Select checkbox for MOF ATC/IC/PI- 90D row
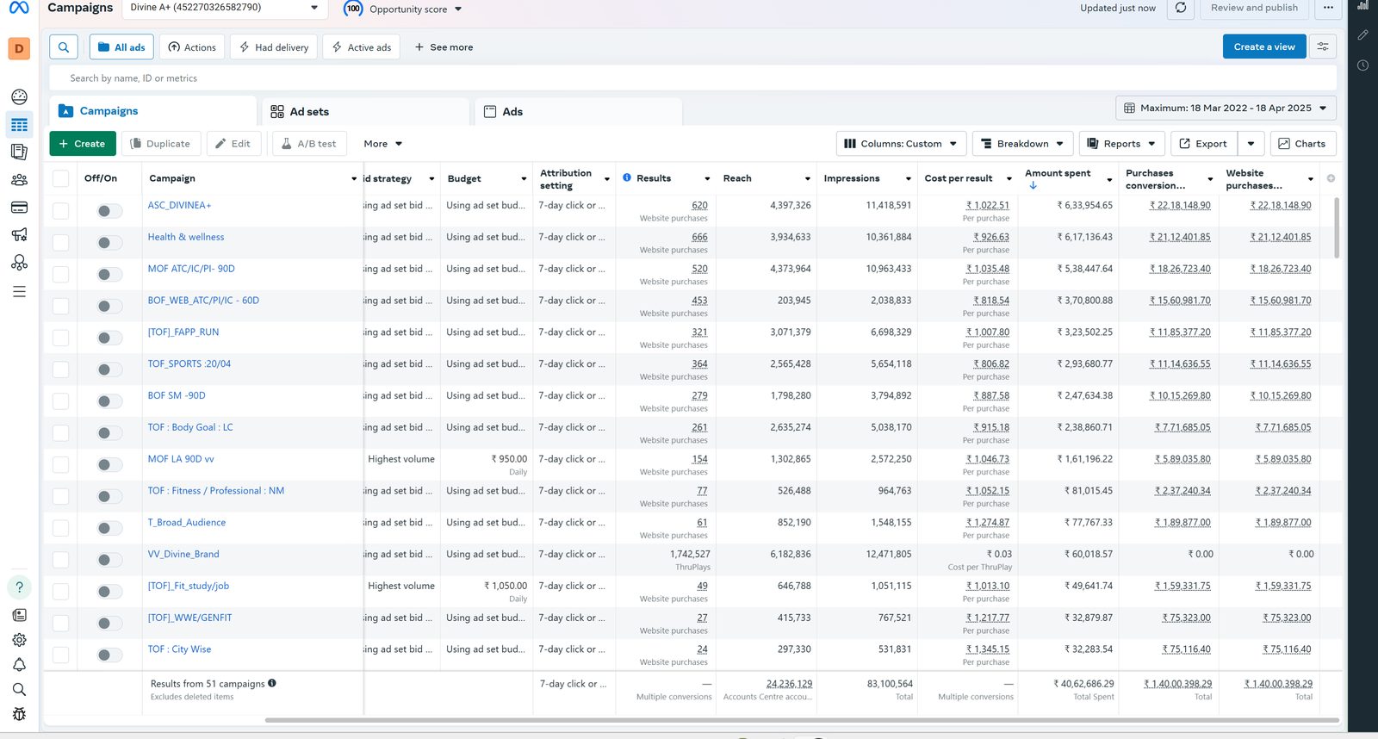1378x739 pixels. pyautogui.click(x=60, y=274)
